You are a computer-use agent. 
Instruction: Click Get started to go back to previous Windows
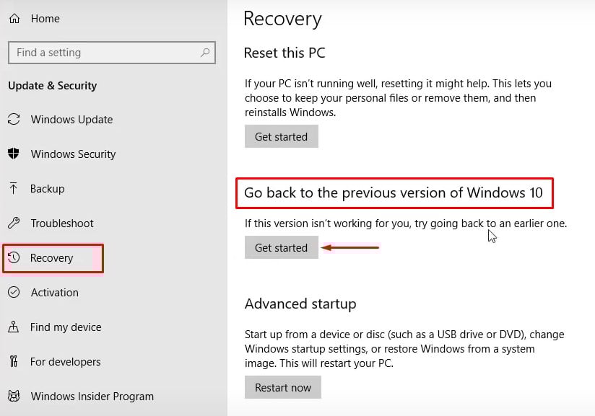(x=281, y=247)
